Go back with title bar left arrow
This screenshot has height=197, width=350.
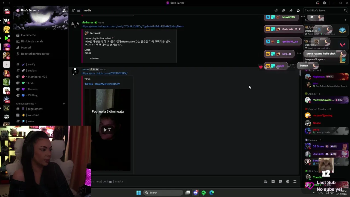[4, 3]
